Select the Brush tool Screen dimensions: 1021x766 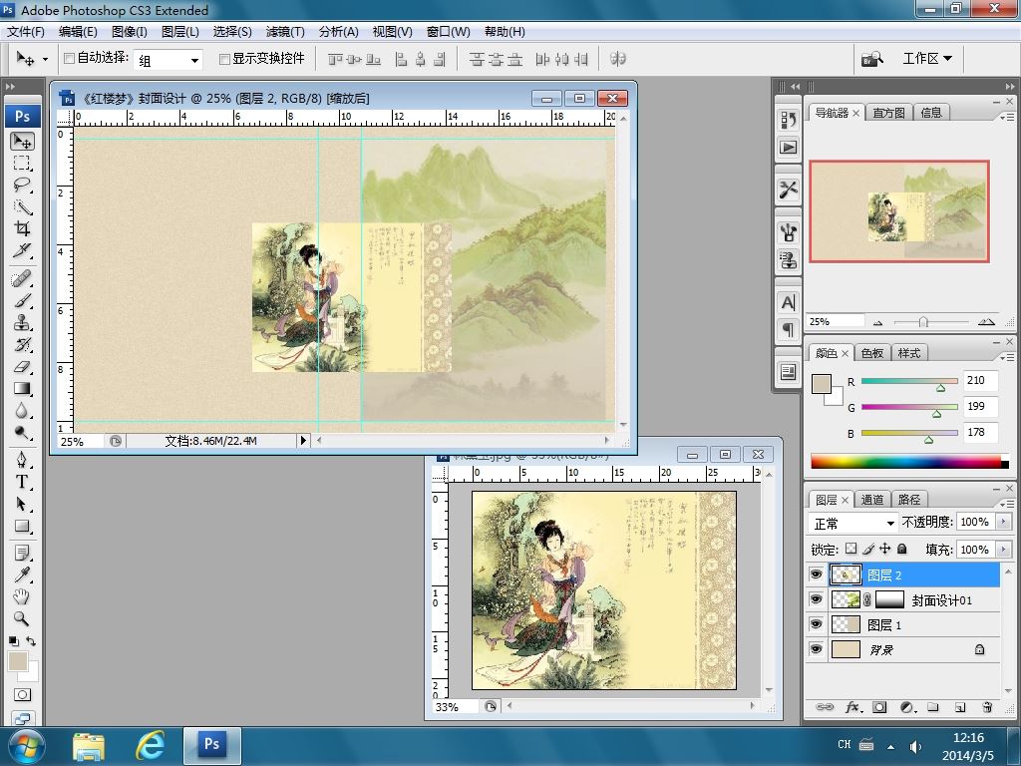pyautogui.click(x=22, y=301)
